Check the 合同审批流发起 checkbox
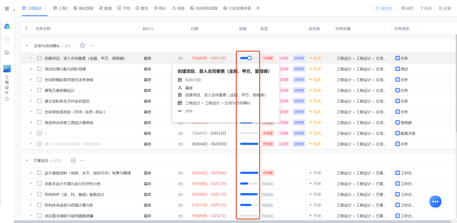The width and height of the screenshot is (457, 223). pyautogui.click(x=39, y=112)
